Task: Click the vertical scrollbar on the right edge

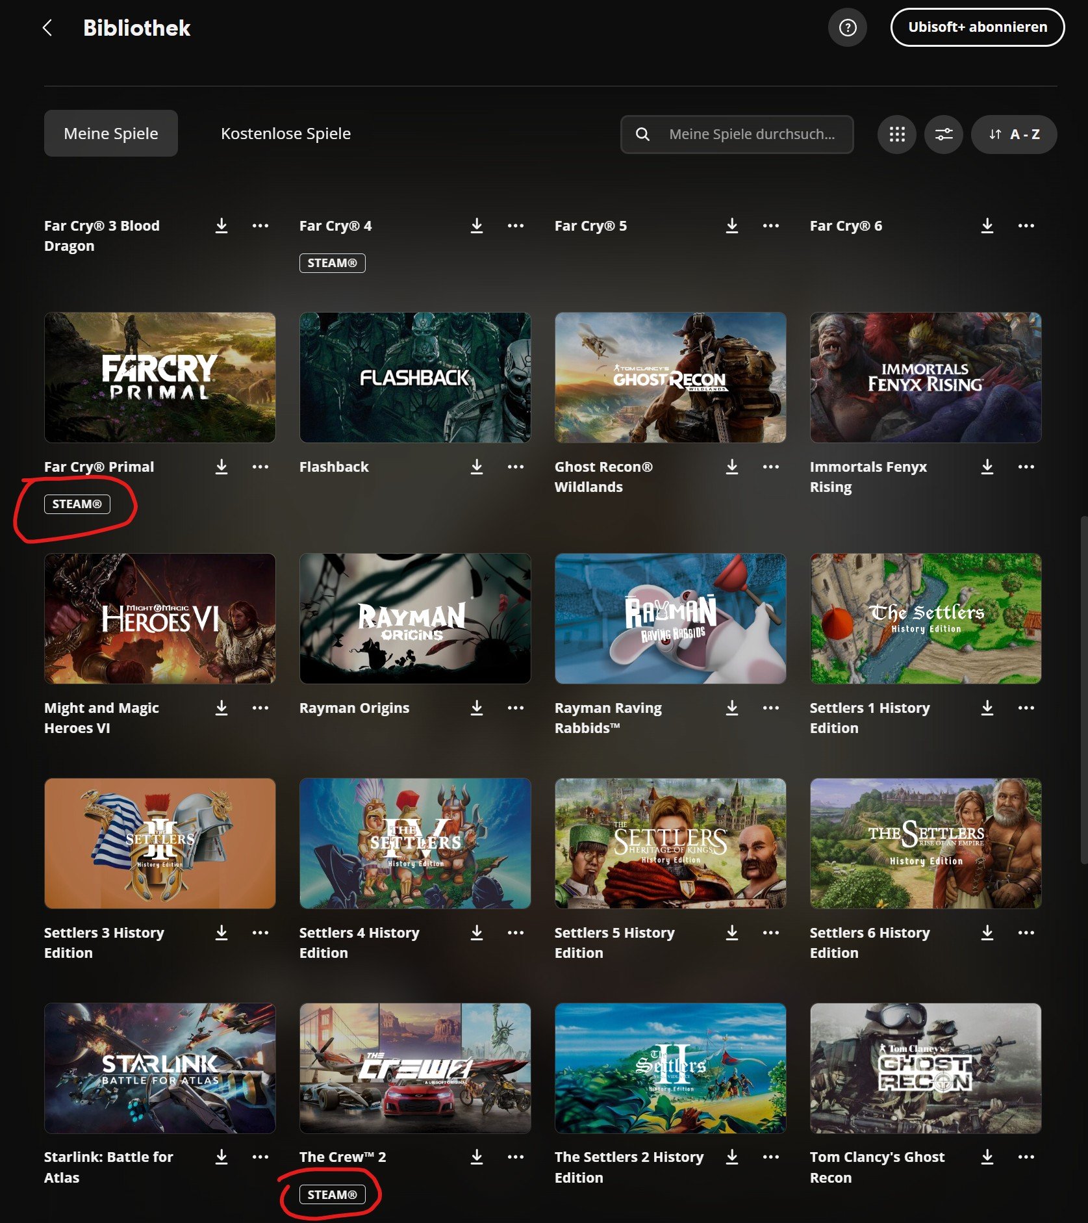Action: pos(1083,689)
